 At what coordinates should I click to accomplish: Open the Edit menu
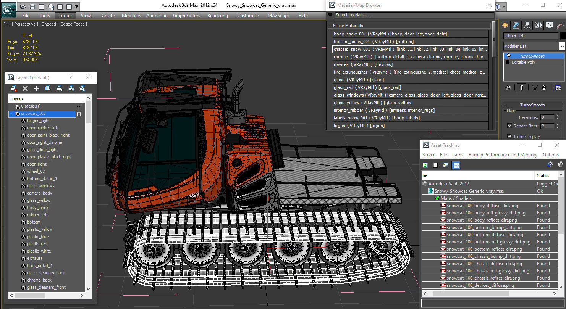click(26, 16)
